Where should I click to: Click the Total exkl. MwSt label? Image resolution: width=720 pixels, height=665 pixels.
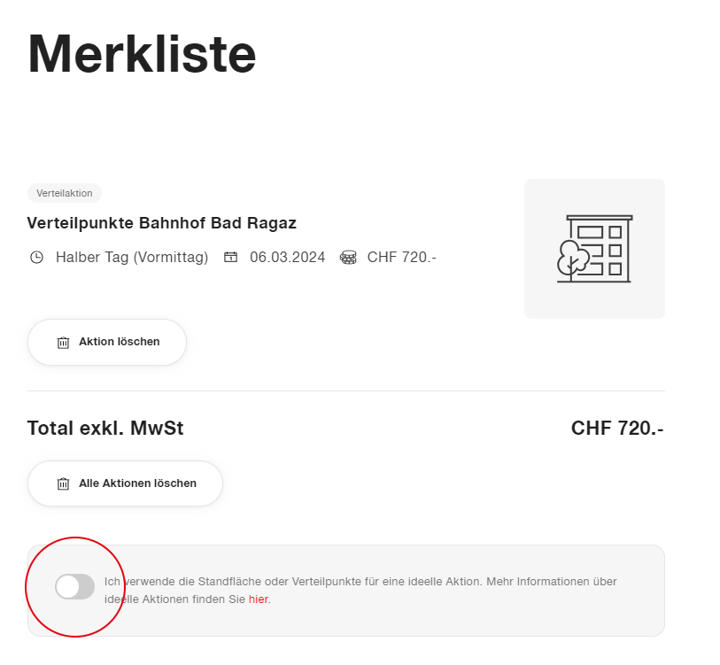[105, 429]
